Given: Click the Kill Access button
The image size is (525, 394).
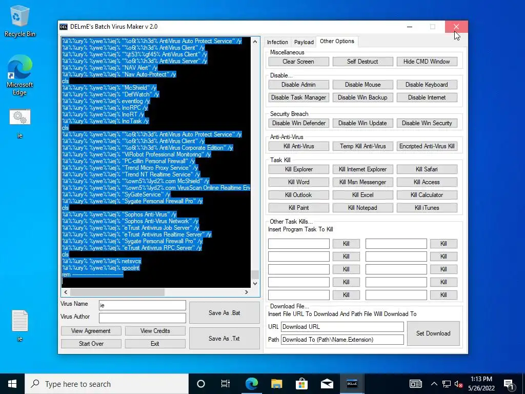Looking at the screenshot, I should pos(427,182).
